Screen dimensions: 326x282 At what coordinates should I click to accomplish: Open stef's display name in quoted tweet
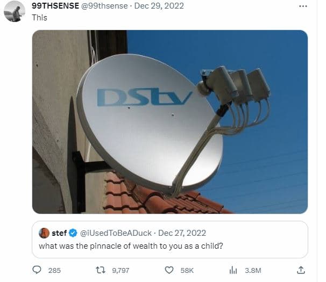[59, 233]
